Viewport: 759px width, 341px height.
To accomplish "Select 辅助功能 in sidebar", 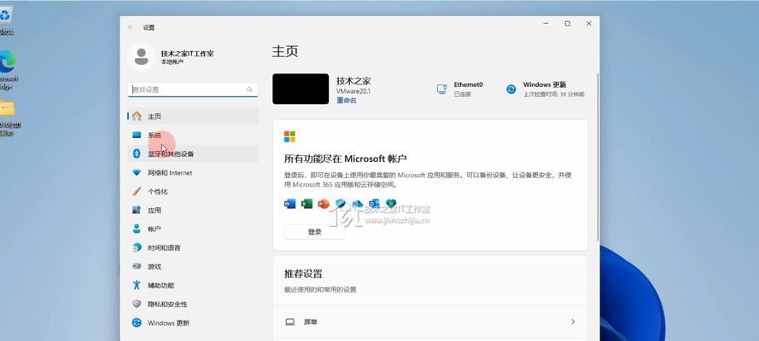I will (193, 285).
